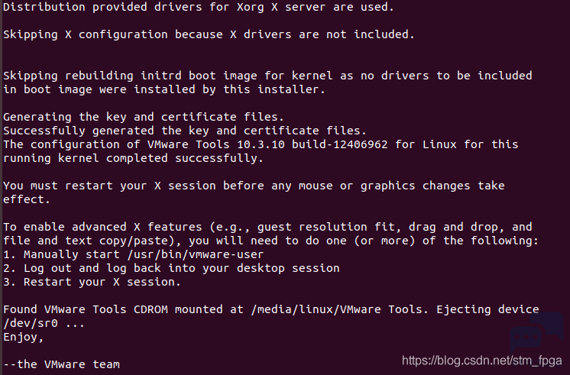Image resolution: width=570 pixels, height=375 pixels.
Task: Click the '--the VMware team' signature line
Action: coord(61,364)
